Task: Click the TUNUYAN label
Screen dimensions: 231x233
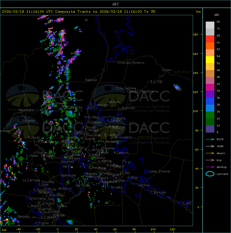Action: coord(59,216)
